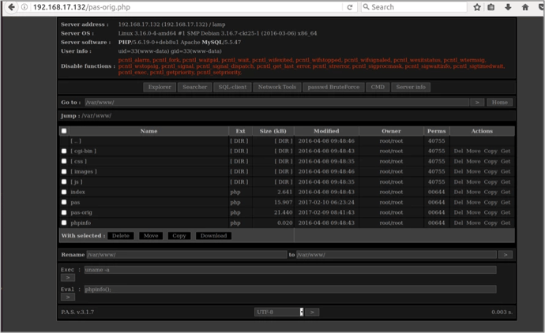Click the Go to path input field
545x333 pixels.
pyautogui.click(x=277, y=103)
